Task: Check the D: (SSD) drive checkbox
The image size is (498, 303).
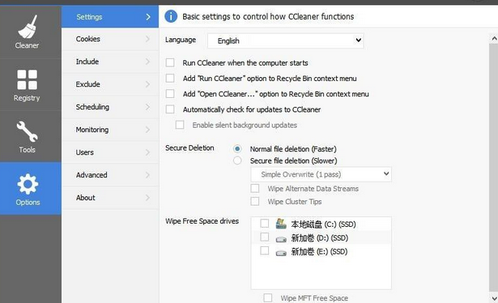Action: click(x=265, y=237)
